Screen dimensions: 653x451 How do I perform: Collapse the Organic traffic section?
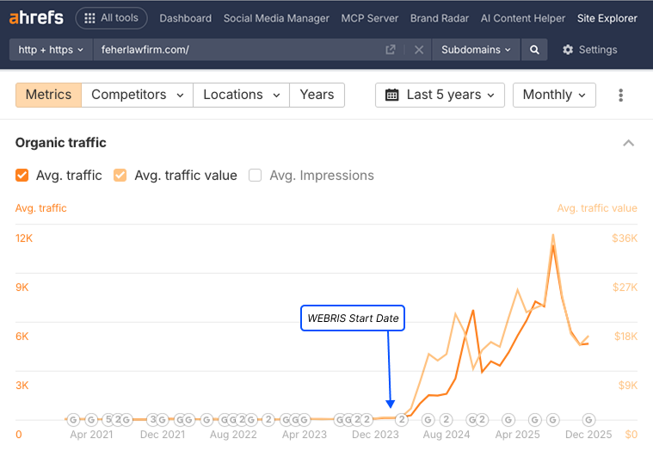pyautogui.click(x=629, y=143)
